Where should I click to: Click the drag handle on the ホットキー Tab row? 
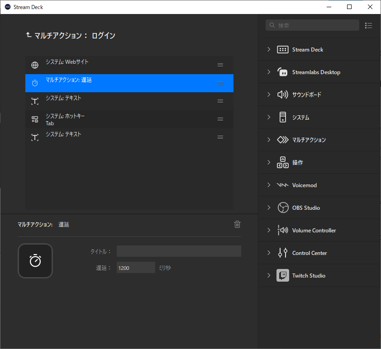click(220, 119)
